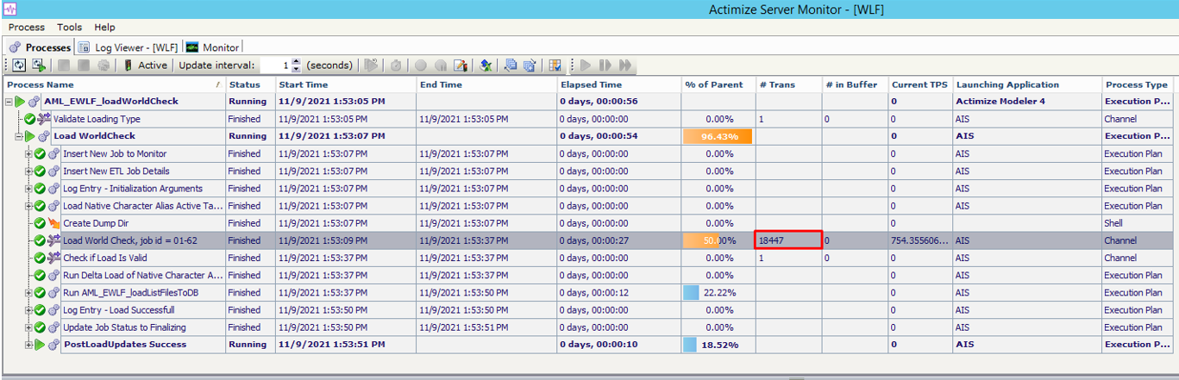The image size is (1179, 380).
Task: Open the Process menu
Action: click(x=27, y=28)
